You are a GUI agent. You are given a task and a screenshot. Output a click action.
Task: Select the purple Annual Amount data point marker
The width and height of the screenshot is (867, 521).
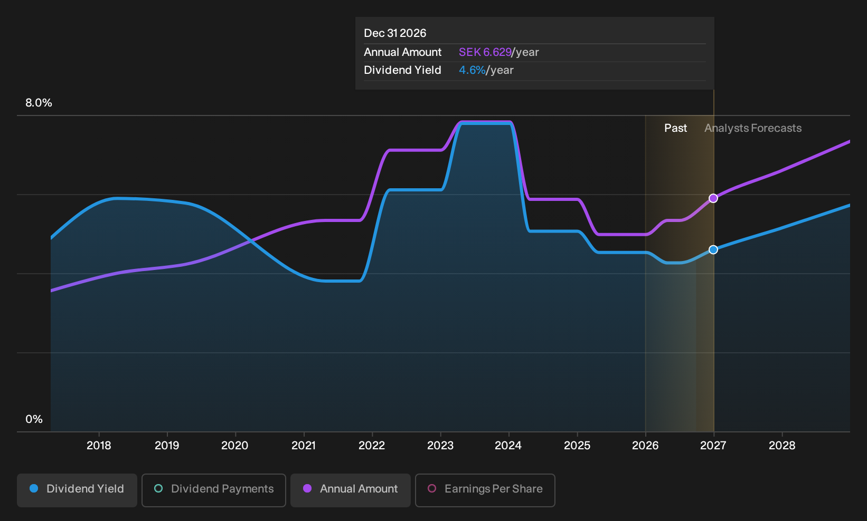click(x=713, y=198)
